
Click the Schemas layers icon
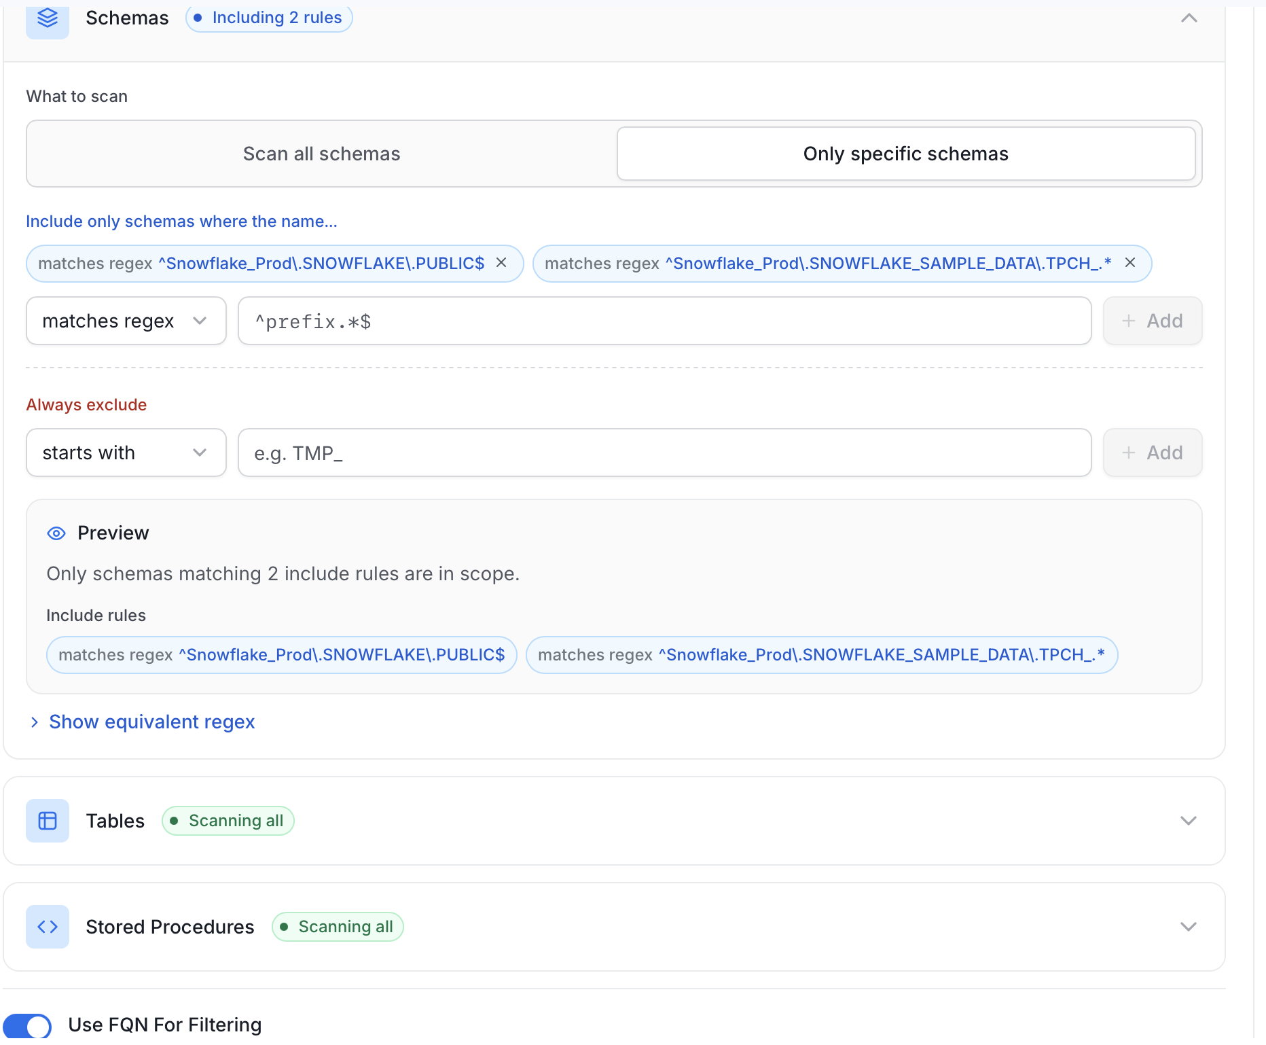(48, 18)
